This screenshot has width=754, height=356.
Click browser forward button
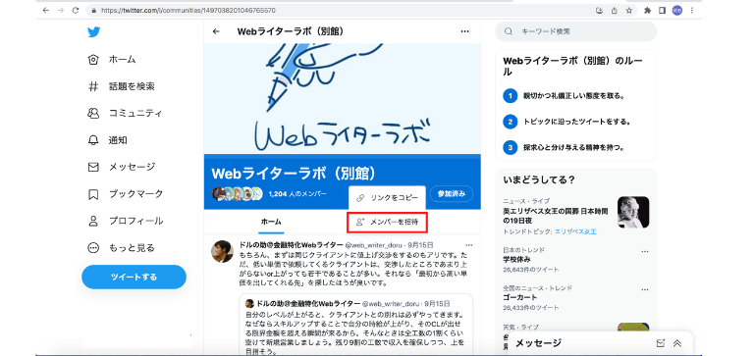(x=61, y=10)
